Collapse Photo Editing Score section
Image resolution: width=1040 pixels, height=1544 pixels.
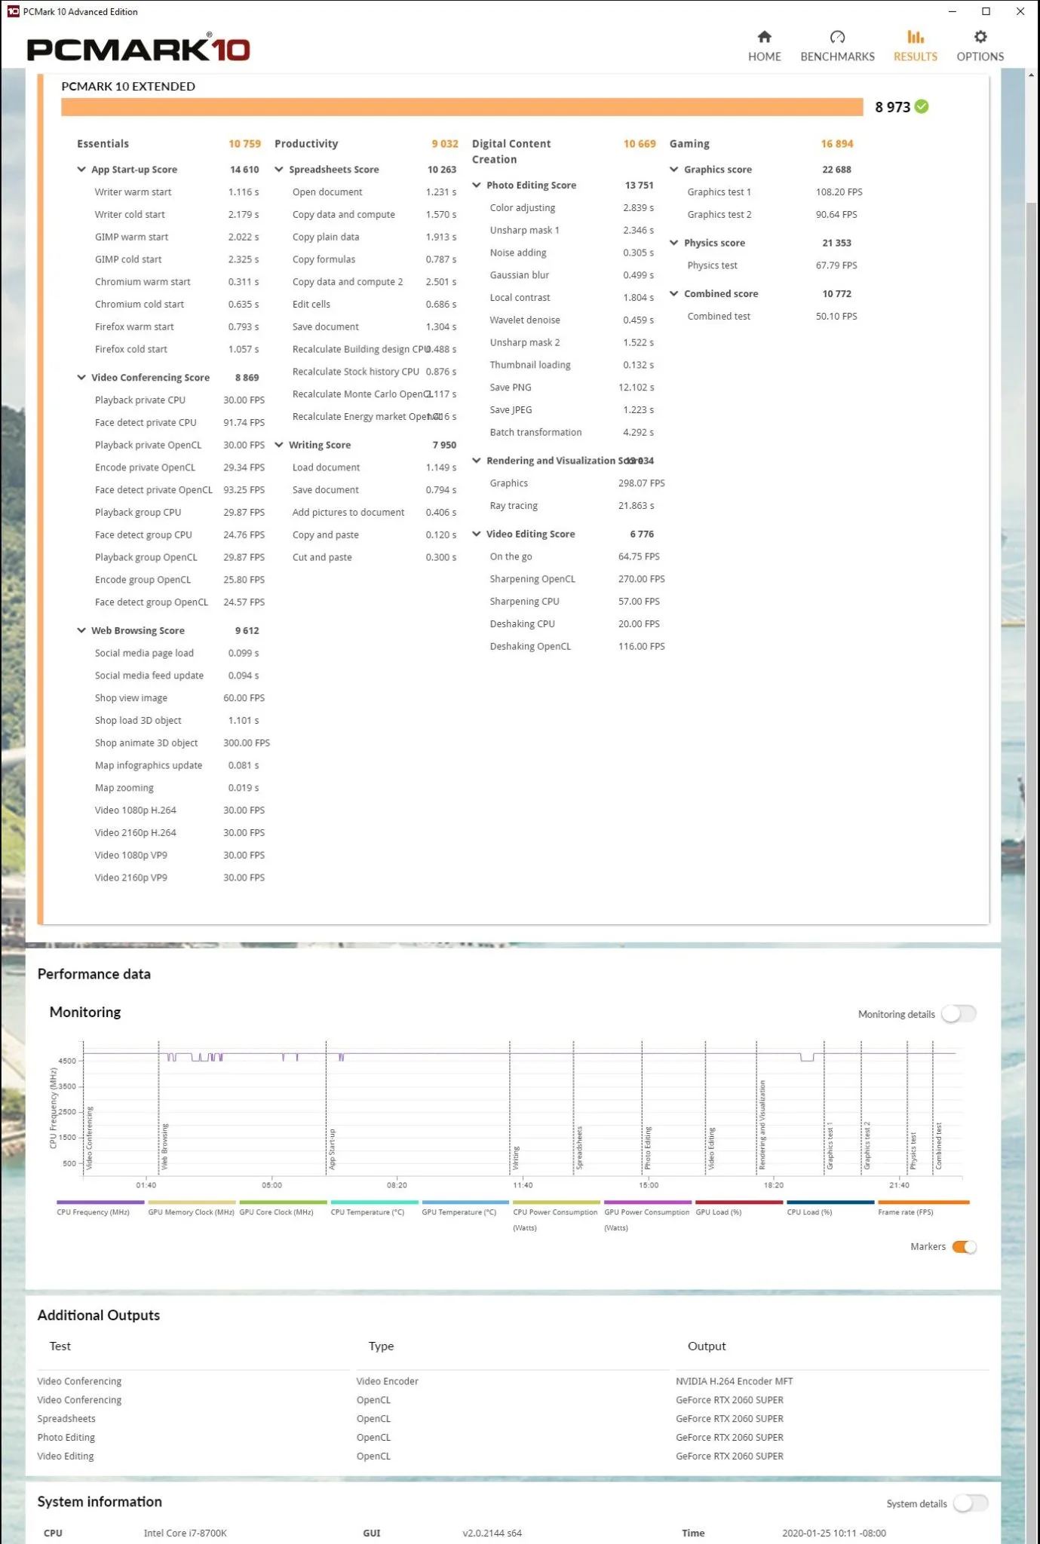click(x=477, y=185)
